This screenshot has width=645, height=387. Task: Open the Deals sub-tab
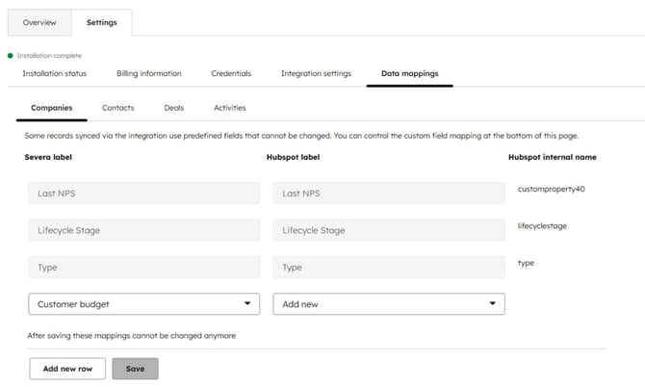point(173,108)
